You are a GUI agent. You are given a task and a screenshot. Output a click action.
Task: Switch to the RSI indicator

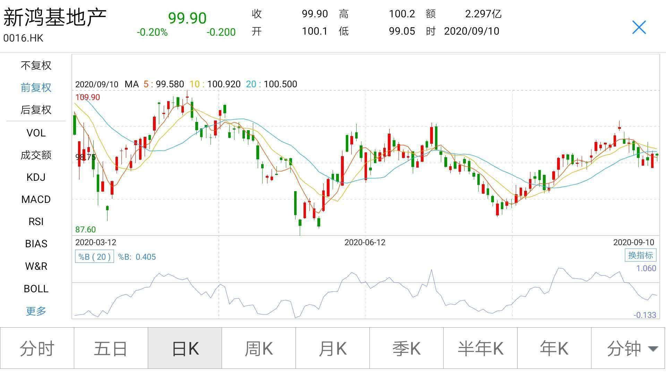[x=36, y=222]
